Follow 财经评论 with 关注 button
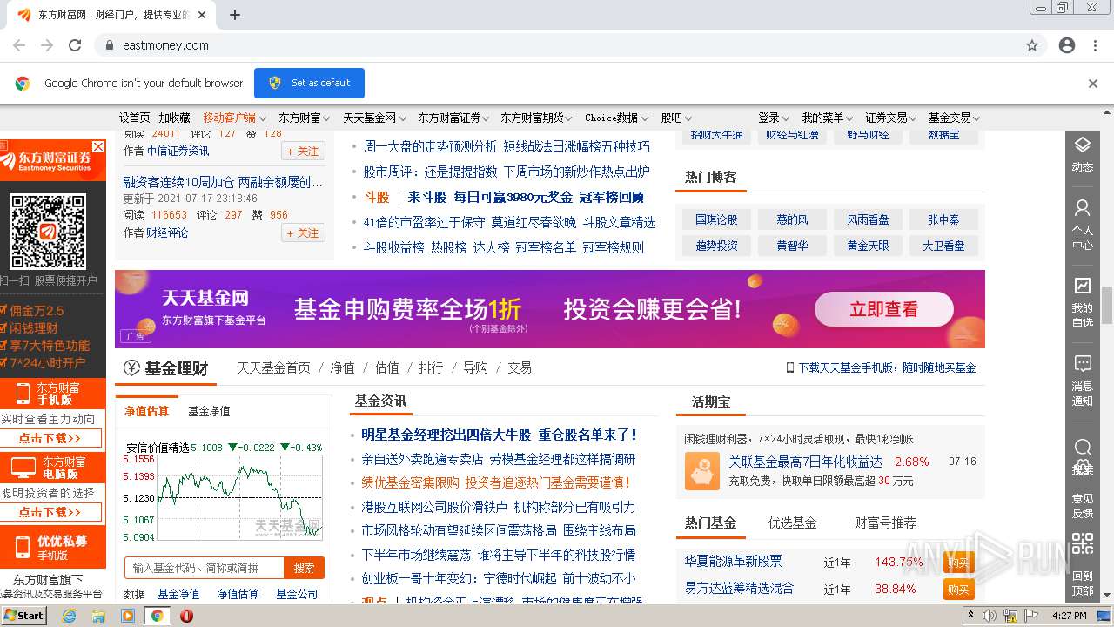 (x=303, y=233)
